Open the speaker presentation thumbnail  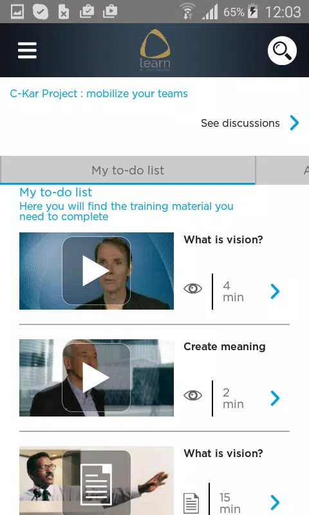tap(97, 480)
